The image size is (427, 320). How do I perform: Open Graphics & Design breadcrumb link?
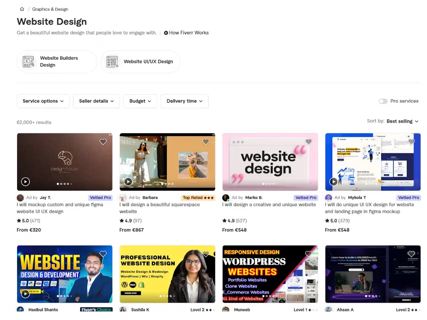50,9
